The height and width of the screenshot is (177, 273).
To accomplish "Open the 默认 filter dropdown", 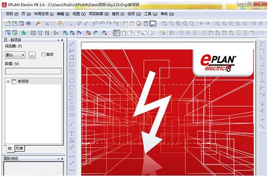I will pos(15,55).
